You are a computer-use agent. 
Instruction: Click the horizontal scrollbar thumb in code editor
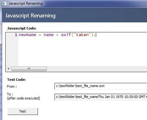pos(29,69)
